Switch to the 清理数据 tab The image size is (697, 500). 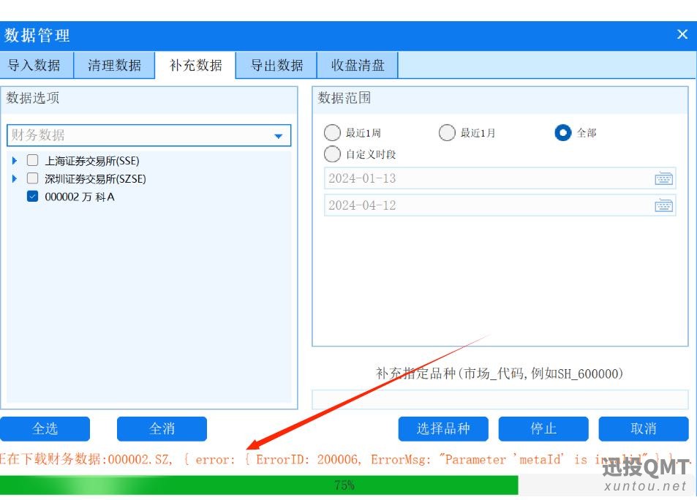(x=114, y=65)
